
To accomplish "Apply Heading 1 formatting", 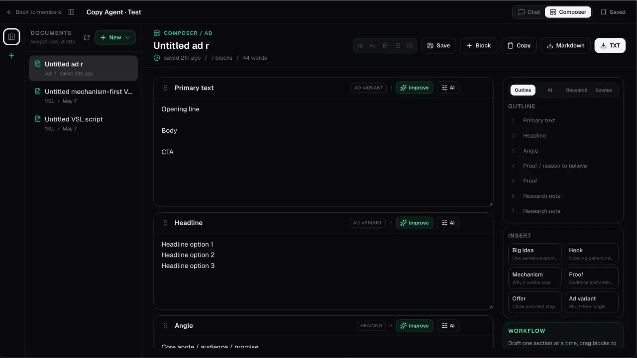I will [361, 46].
